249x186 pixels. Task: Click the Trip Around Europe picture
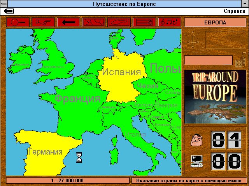point(215,97)
